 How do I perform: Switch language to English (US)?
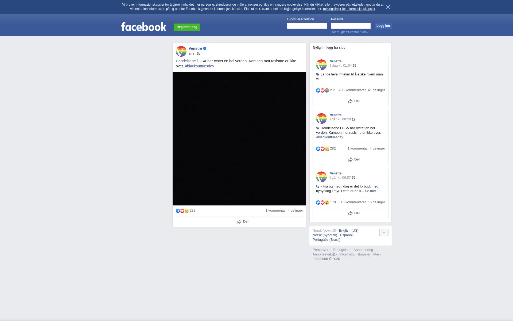click(349, 231)
